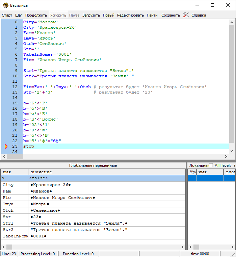Viewport: 236px width, 257px height.
Task: Open the Загрузить menu item
Action: (x=91, y=15)
